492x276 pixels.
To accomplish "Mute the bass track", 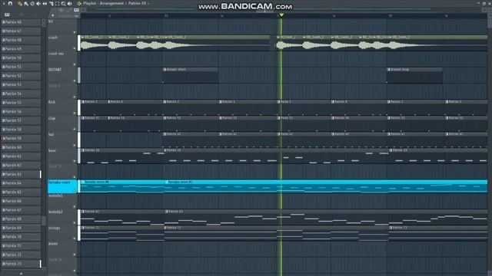I will (x=75, y=161).
